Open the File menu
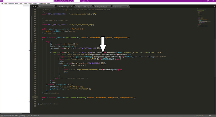 (x=2, y=3)
